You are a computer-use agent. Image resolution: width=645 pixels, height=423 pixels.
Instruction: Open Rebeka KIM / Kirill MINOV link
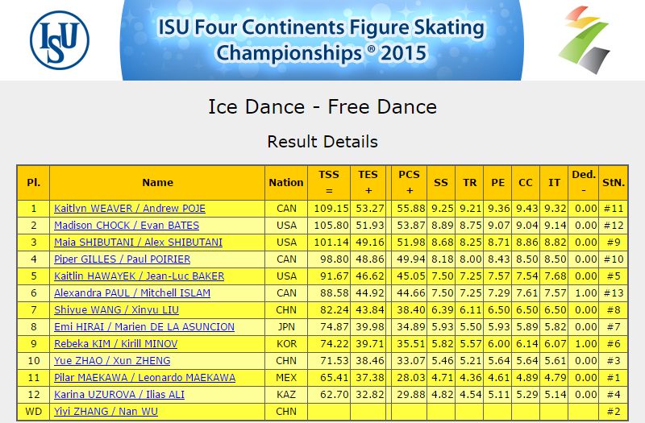[x=115, y=343]
